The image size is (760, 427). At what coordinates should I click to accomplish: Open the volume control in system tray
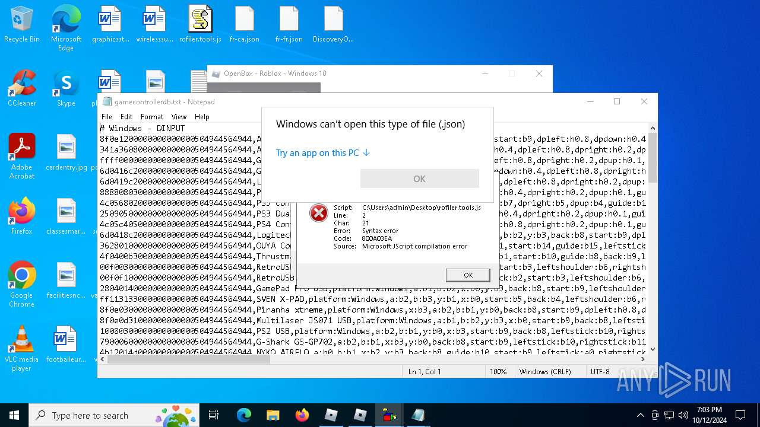pyautogui.click(x=683, y=415)
